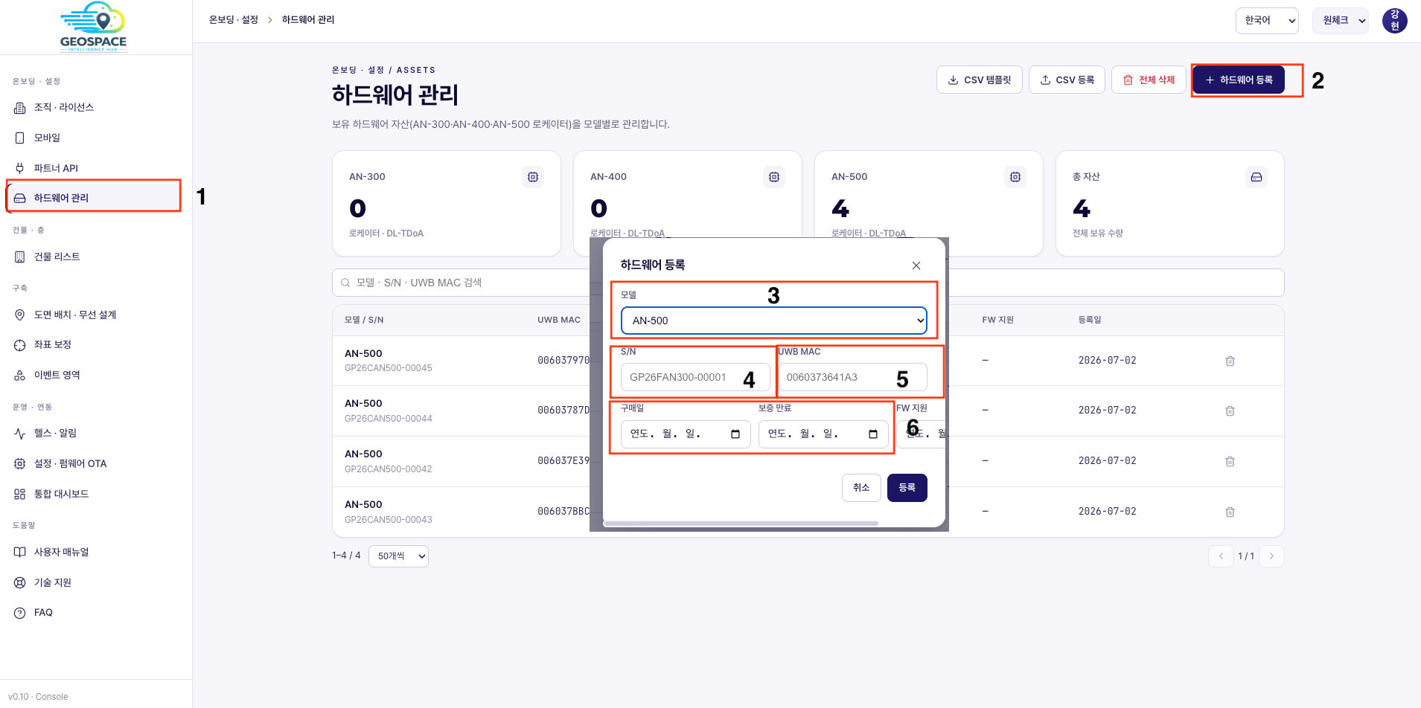The image size is (1421, 708).
Task: Click v0.10 · Console version text
Action: (38, 697)
